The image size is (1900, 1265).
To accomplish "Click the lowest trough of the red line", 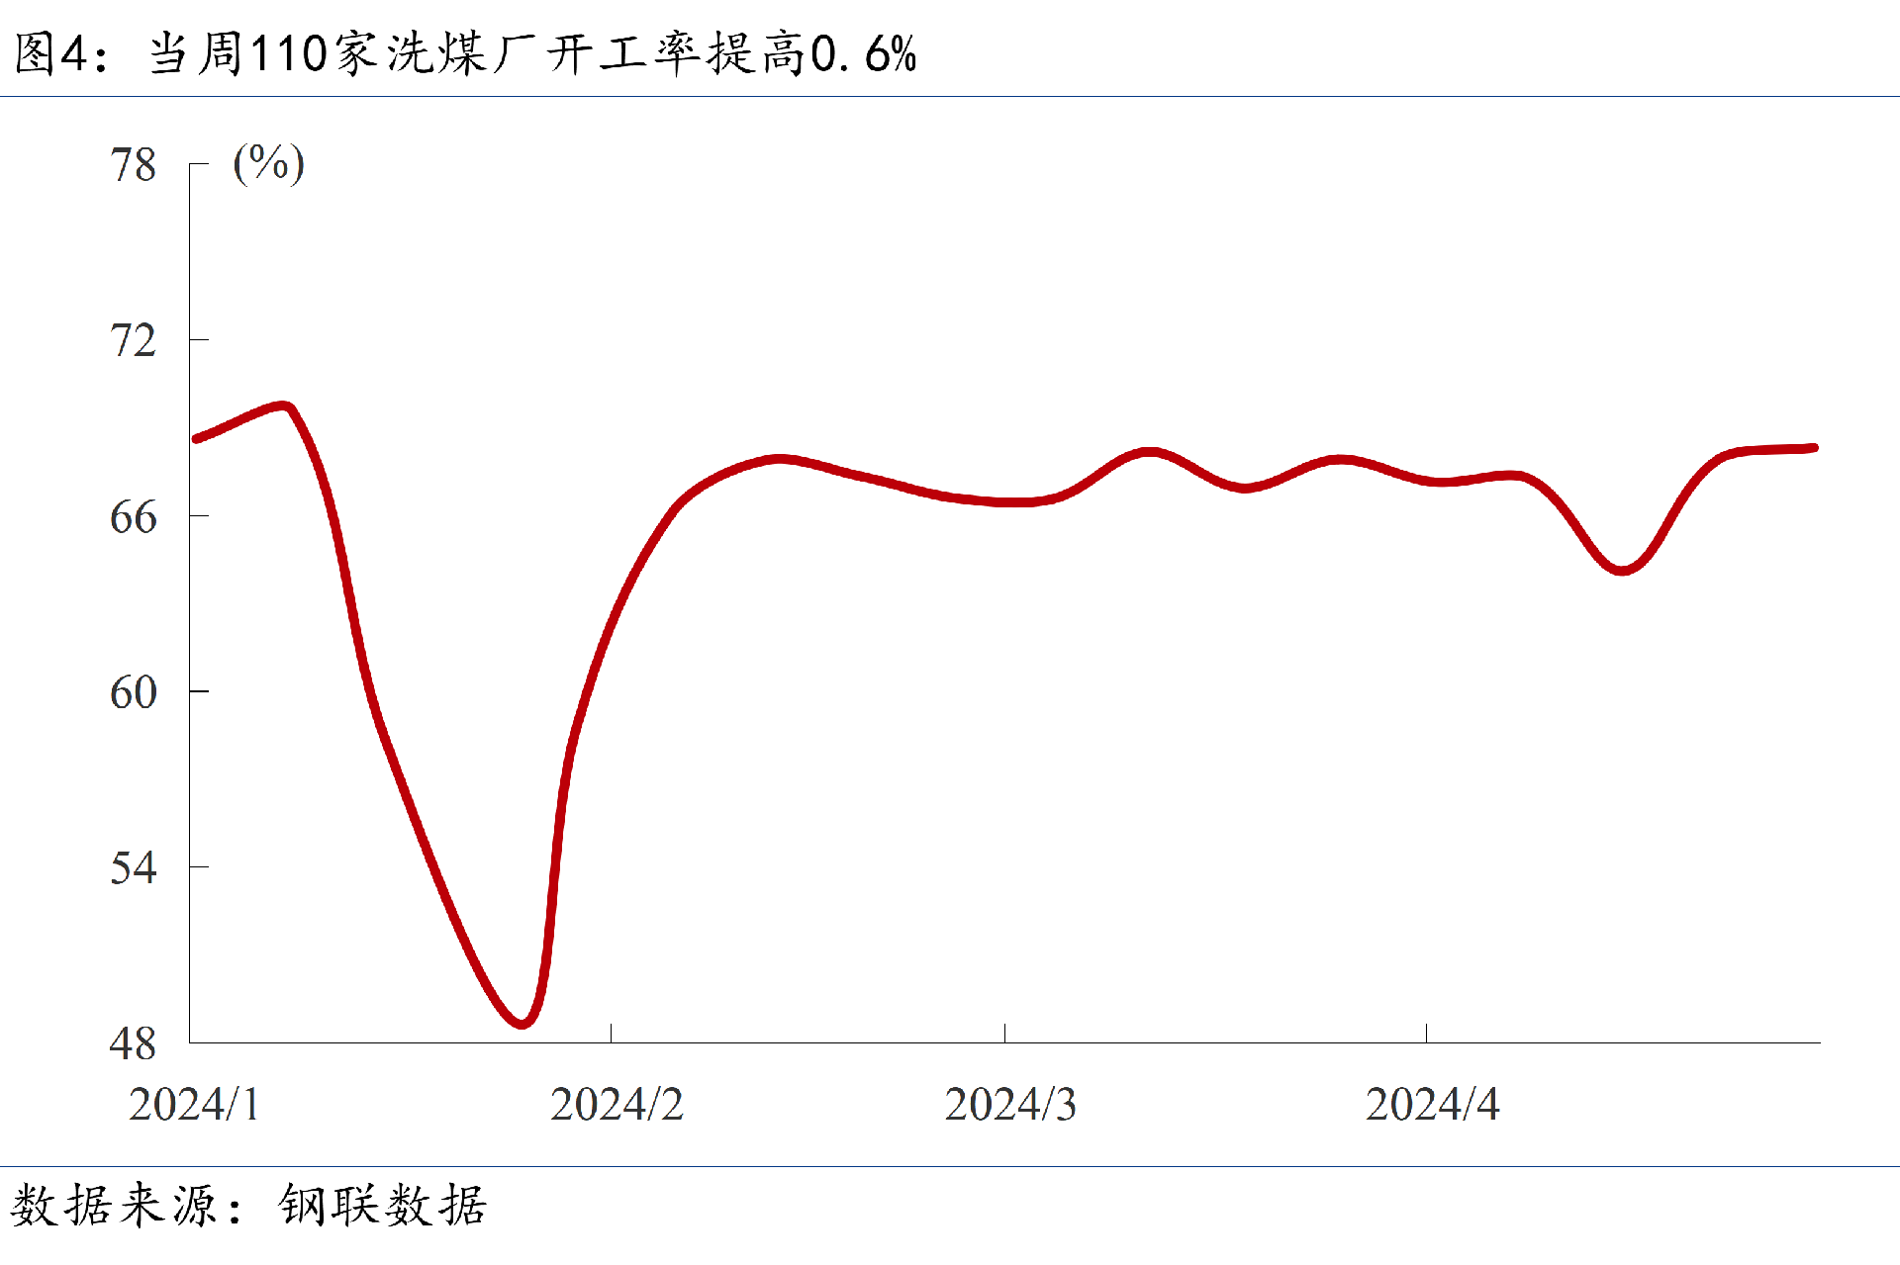I will 522,1023.
